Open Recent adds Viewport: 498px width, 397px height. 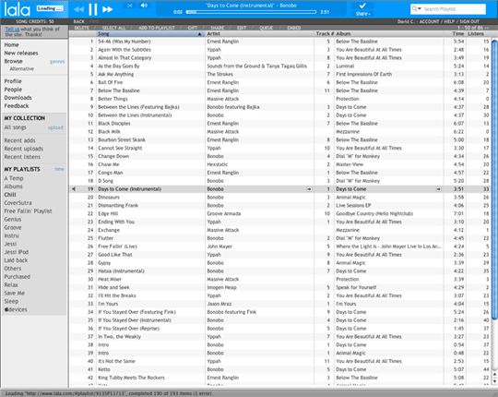tap(19, 140)
